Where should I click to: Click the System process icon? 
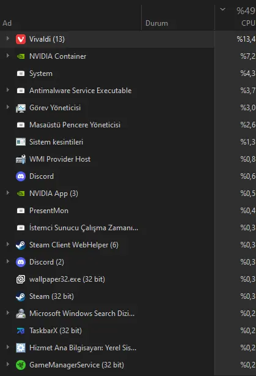click(21, 73)
